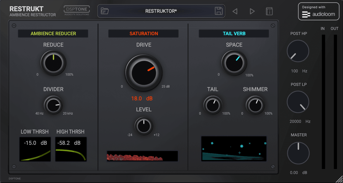
Task: Load next preset with right arrow
Action: (252, 11)
